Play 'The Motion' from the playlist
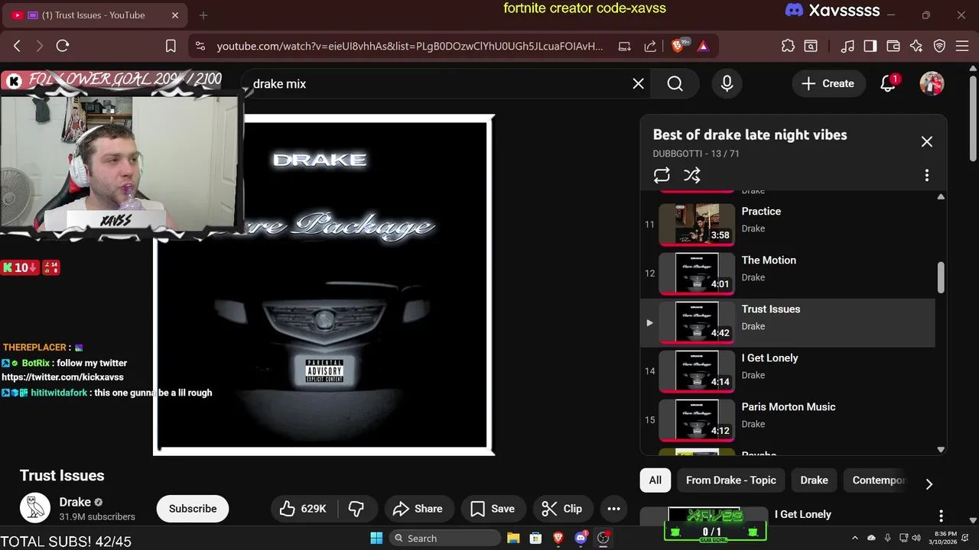The width and height of the screenshot is (979, 550). (787, 273)
